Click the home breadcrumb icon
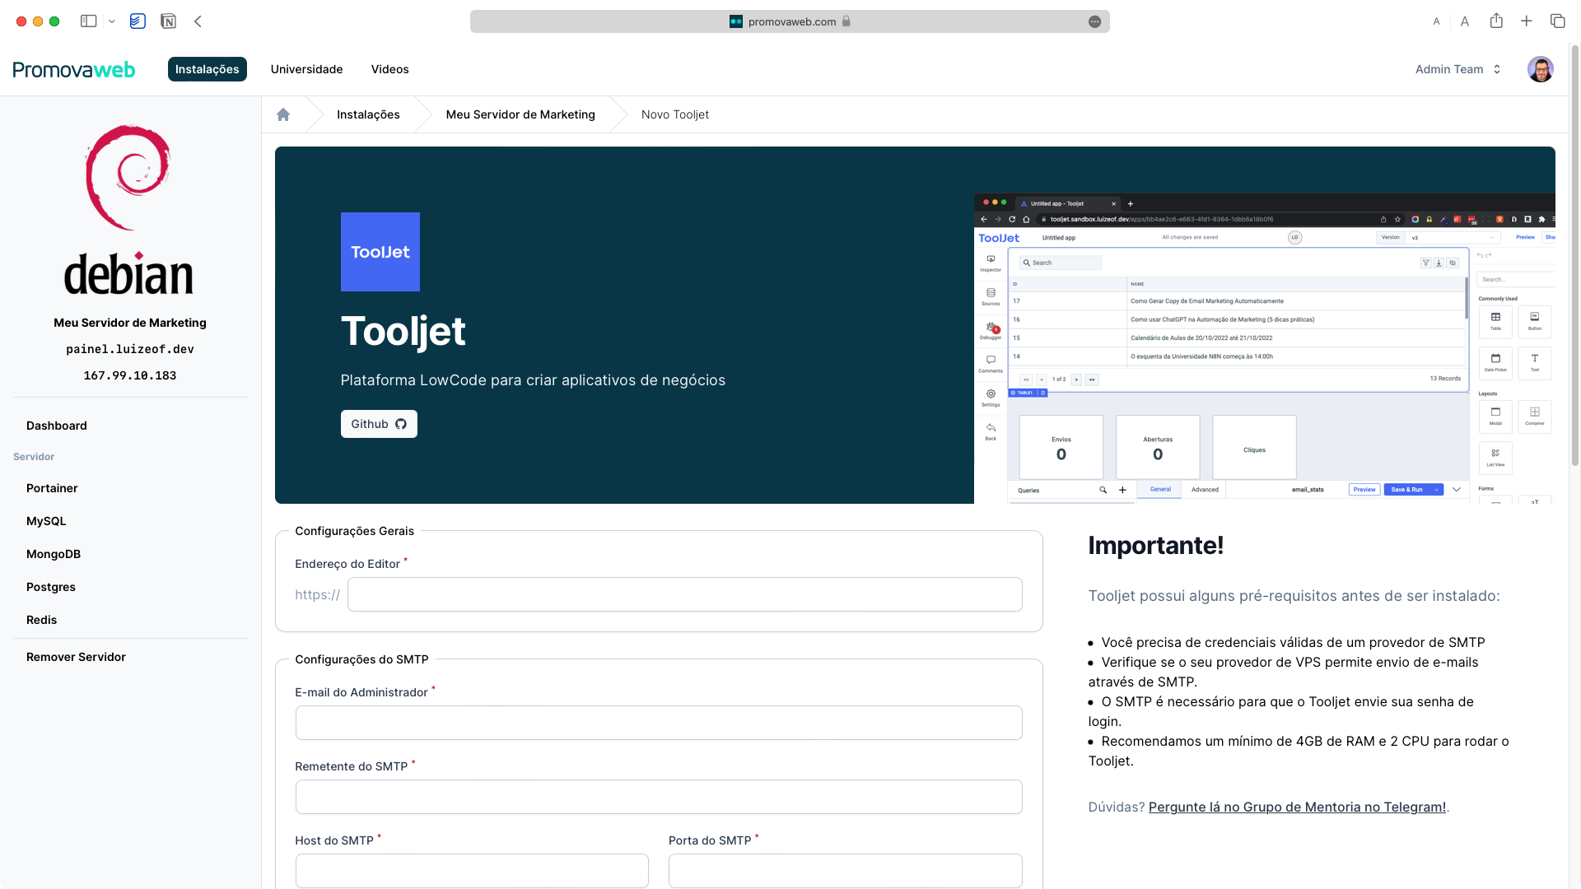The width and height of the screenshot is (1581, 889). coord(283,114)
